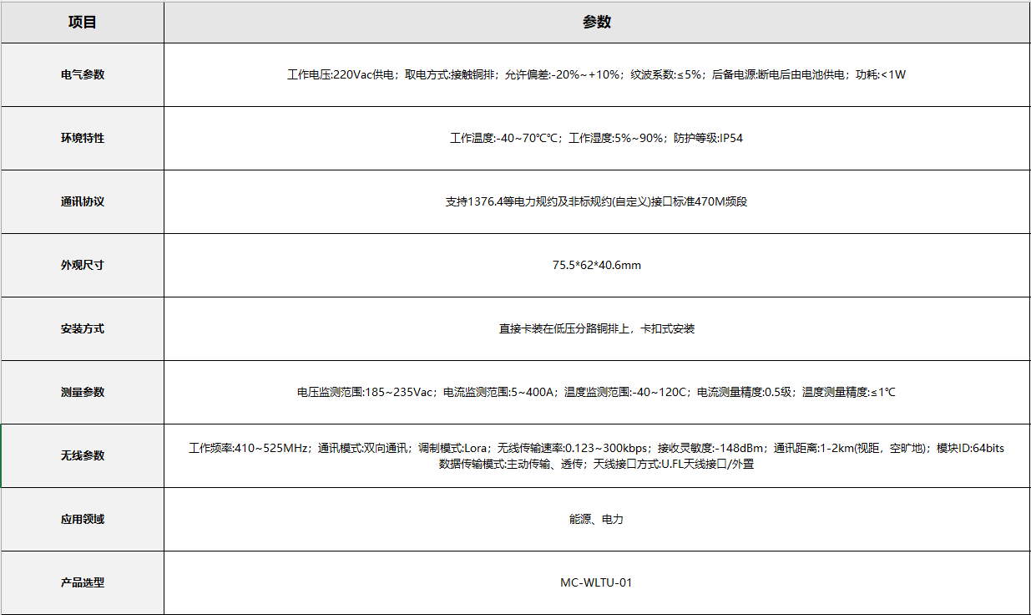
Task: Click the cell showing 防护等级:IP54
Action: point(596,138)
